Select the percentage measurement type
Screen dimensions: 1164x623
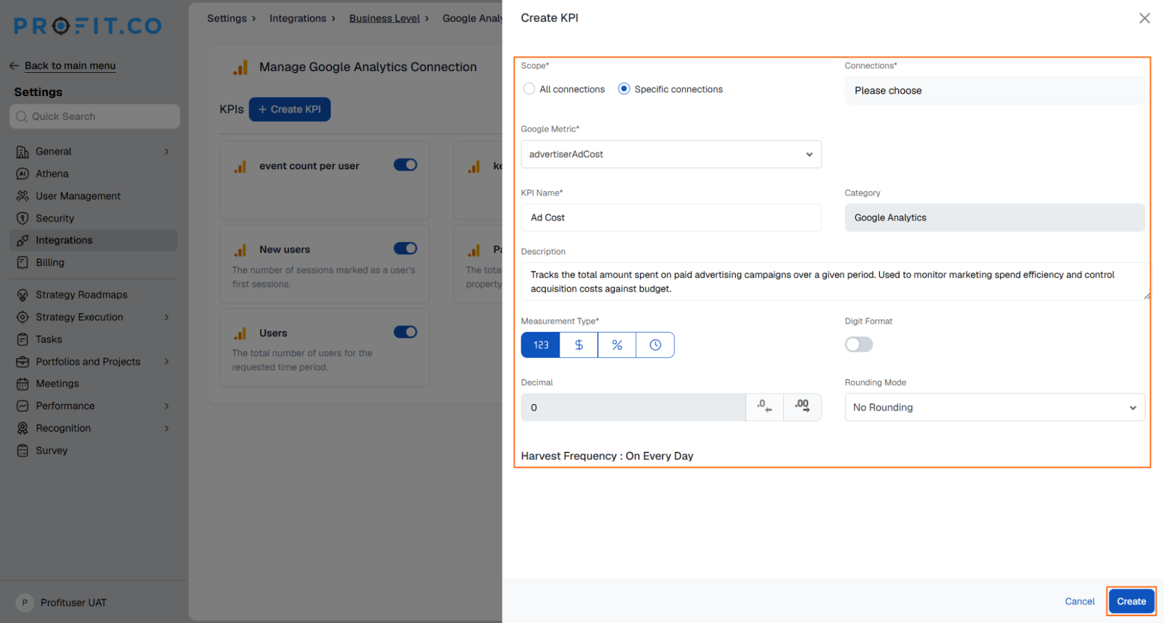coord(617,345)
